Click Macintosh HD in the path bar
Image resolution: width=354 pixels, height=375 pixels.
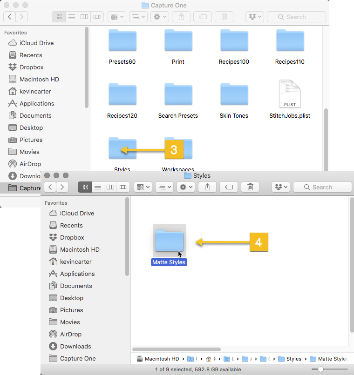161,359
